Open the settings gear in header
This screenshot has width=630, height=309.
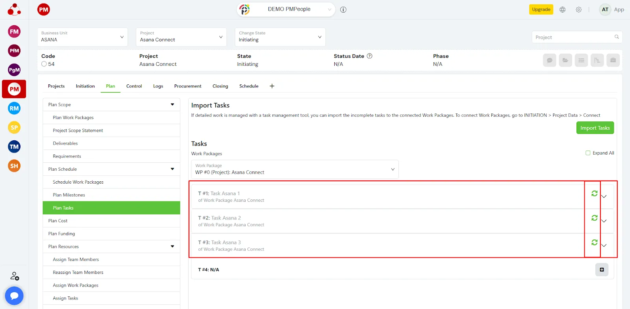click(578, 9)
